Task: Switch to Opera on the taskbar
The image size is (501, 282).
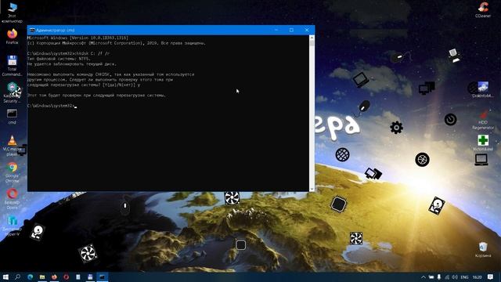Action: tap(66, 277)
